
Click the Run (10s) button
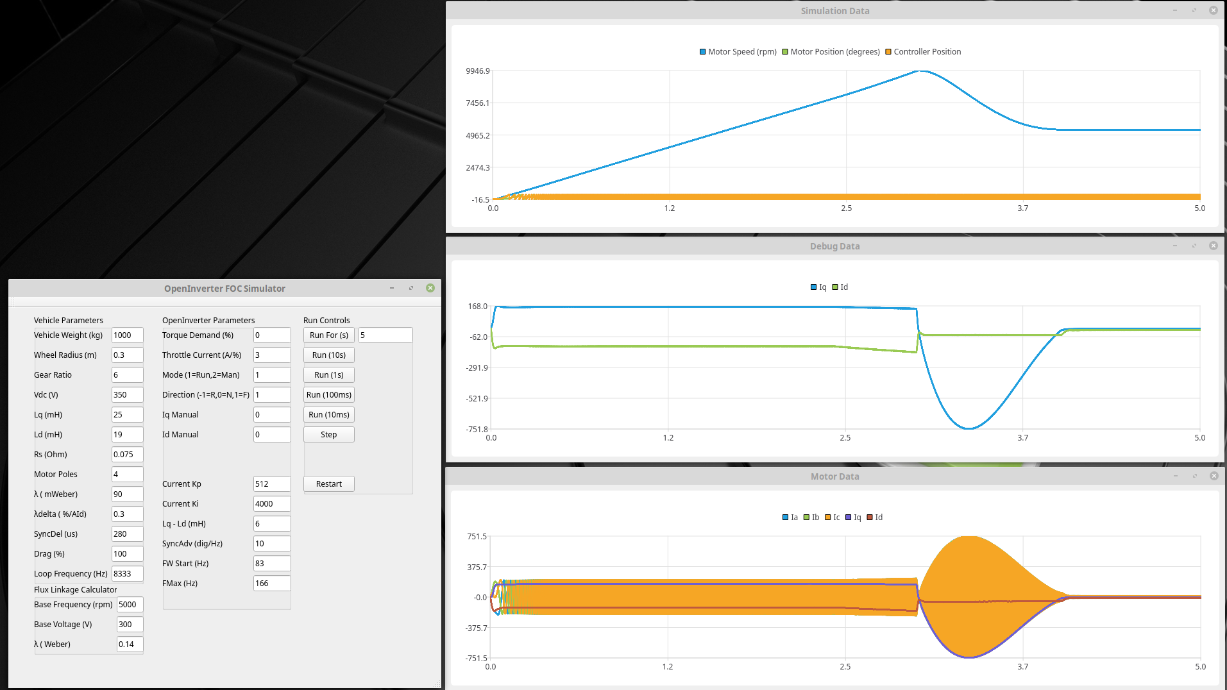328,355
